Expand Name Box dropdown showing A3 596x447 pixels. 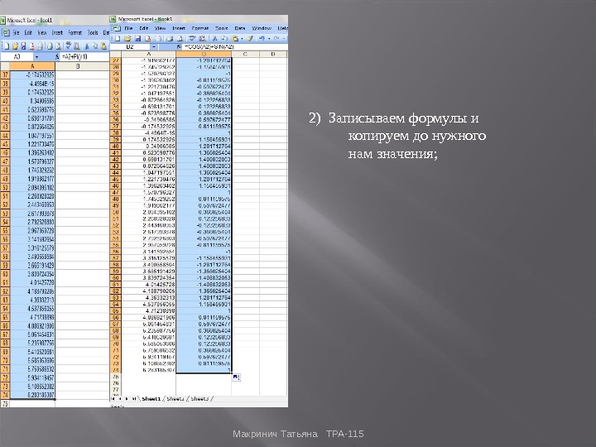click(37, 57)
